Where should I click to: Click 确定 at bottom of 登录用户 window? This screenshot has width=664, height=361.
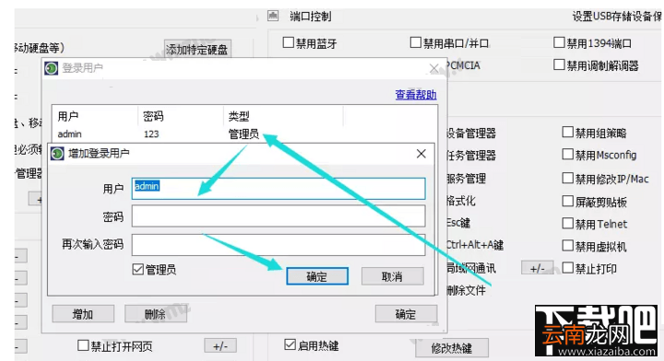click(x=406, y=314)
